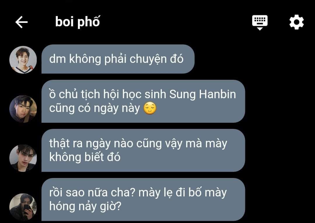
Task: Tap the relieved face emoji in message
Action: click(150, 108)
